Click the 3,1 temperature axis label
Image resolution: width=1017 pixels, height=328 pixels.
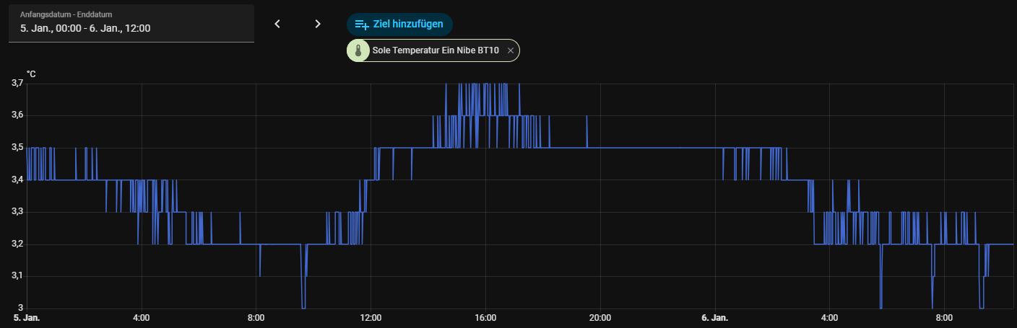(x=17, y=276)
